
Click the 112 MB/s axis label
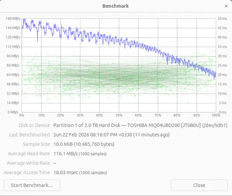click(x=13, y=47)
